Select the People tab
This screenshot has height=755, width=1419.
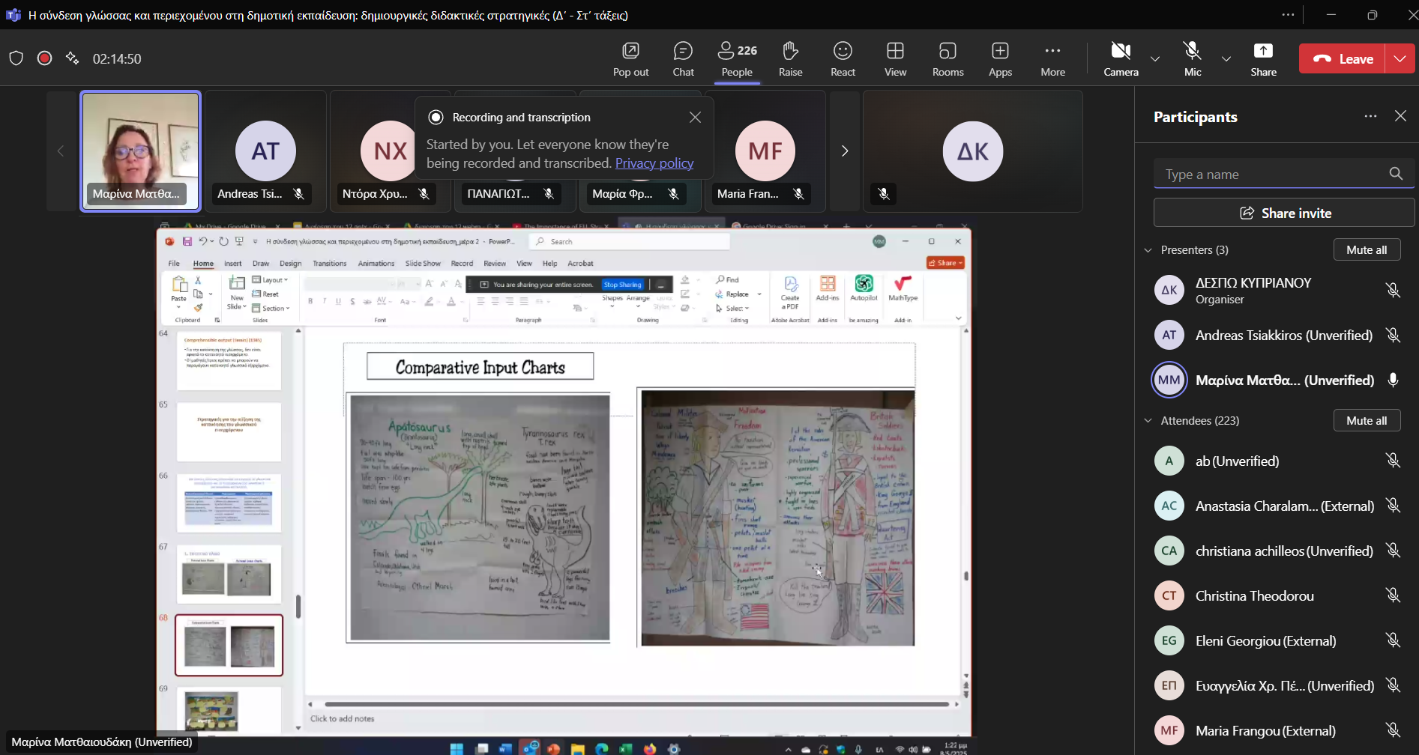(737, 58)
